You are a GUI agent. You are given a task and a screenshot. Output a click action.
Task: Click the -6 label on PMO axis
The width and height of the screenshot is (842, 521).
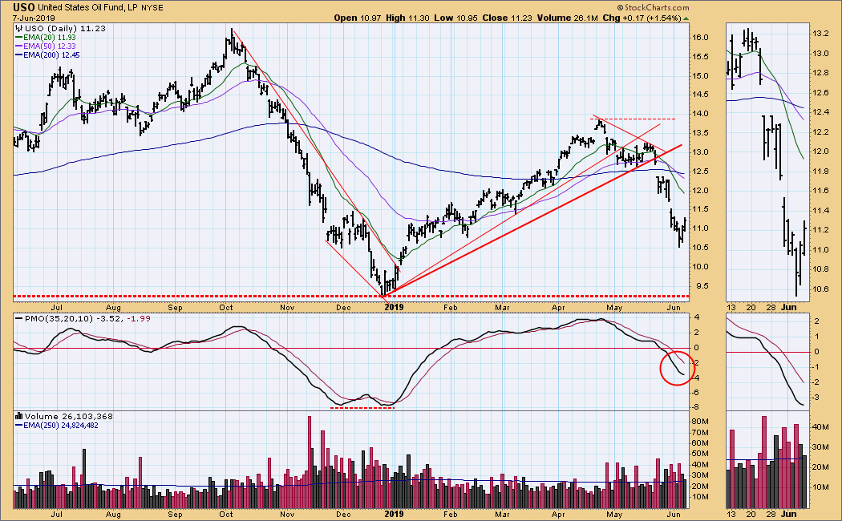[694, 392]
